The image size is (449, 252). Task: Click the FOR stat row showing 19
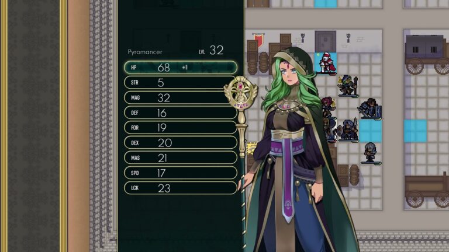[181, 128]
